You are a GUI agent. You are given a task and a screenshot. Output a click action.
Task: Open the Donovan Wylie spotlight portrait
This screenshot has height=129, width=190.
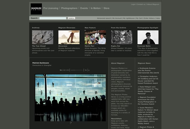(148, 37)
